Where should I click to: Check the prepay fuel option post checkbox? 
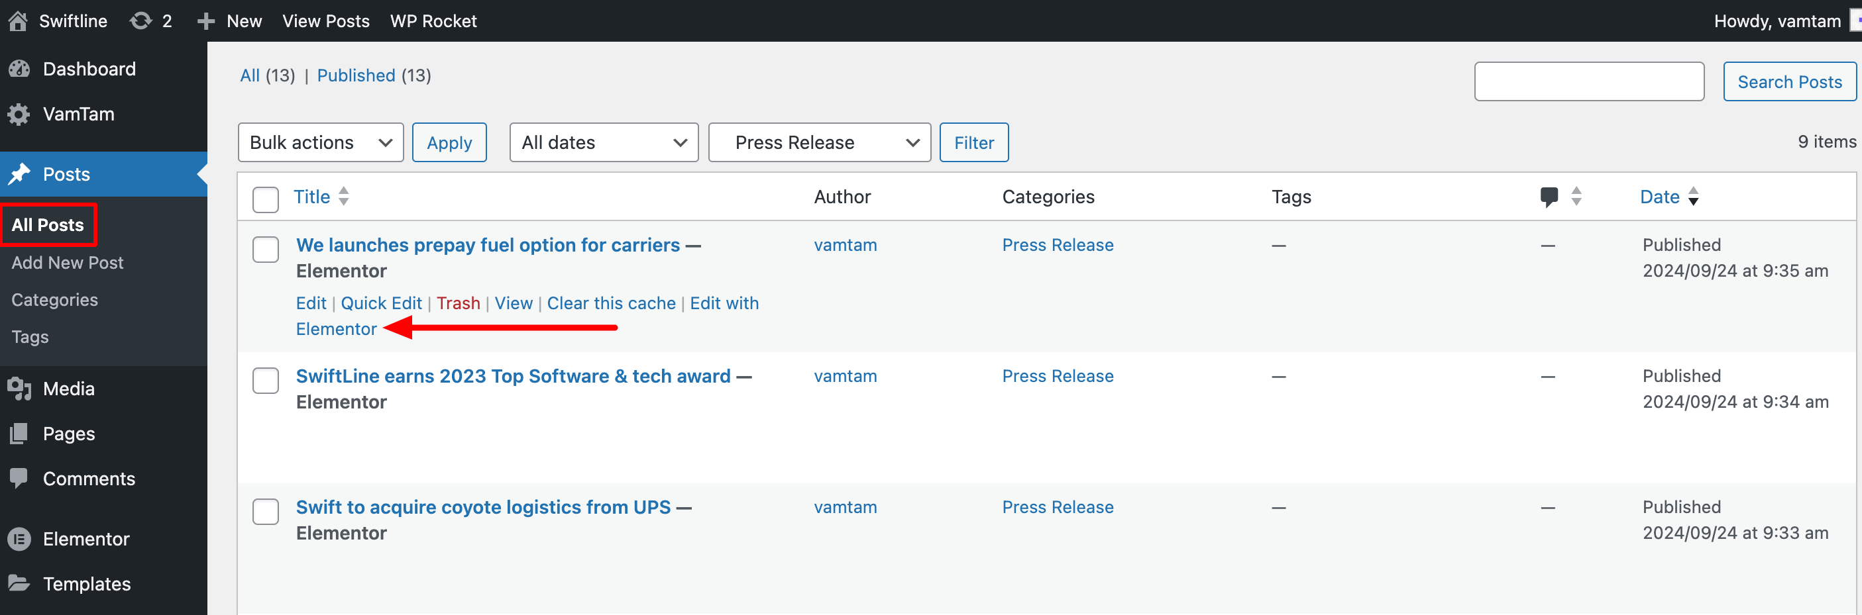(265, 250)
